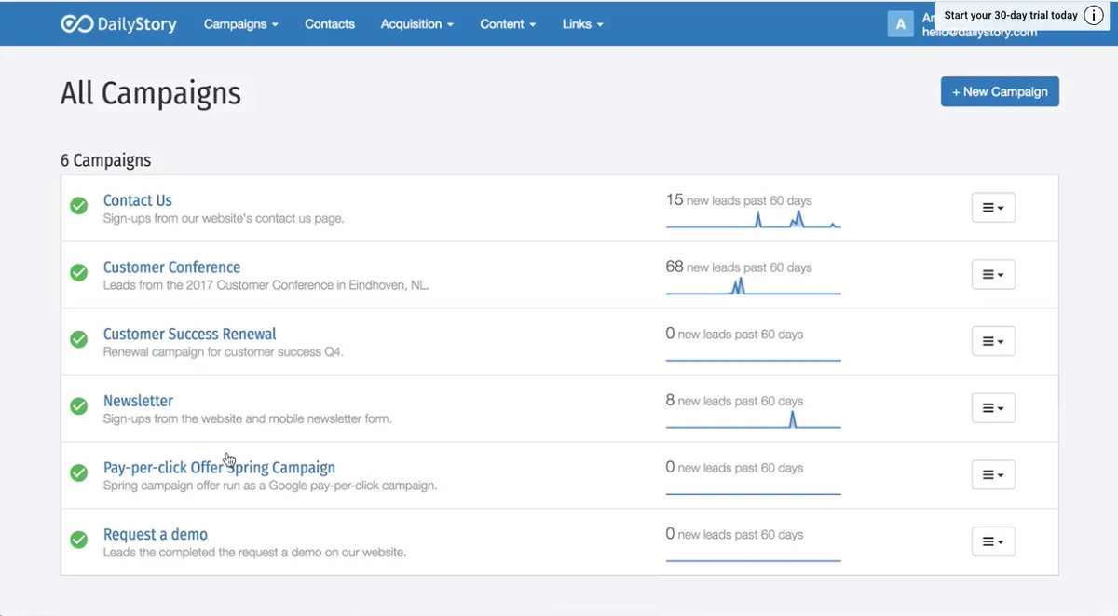Open the Contact Us campaign link

[138, 200]
